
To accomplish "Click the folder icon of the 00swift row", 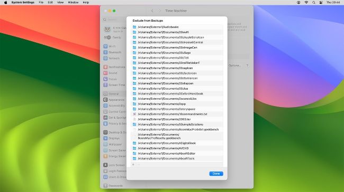I will point(134,32).
